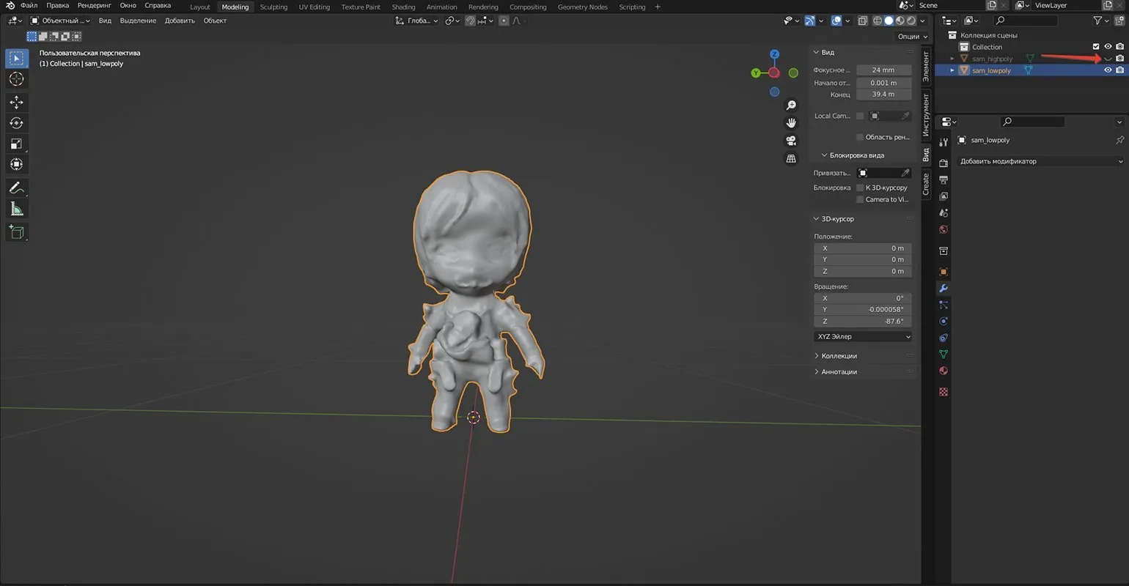
Task: Click the Add Cube tool
Action: point(16,232)
